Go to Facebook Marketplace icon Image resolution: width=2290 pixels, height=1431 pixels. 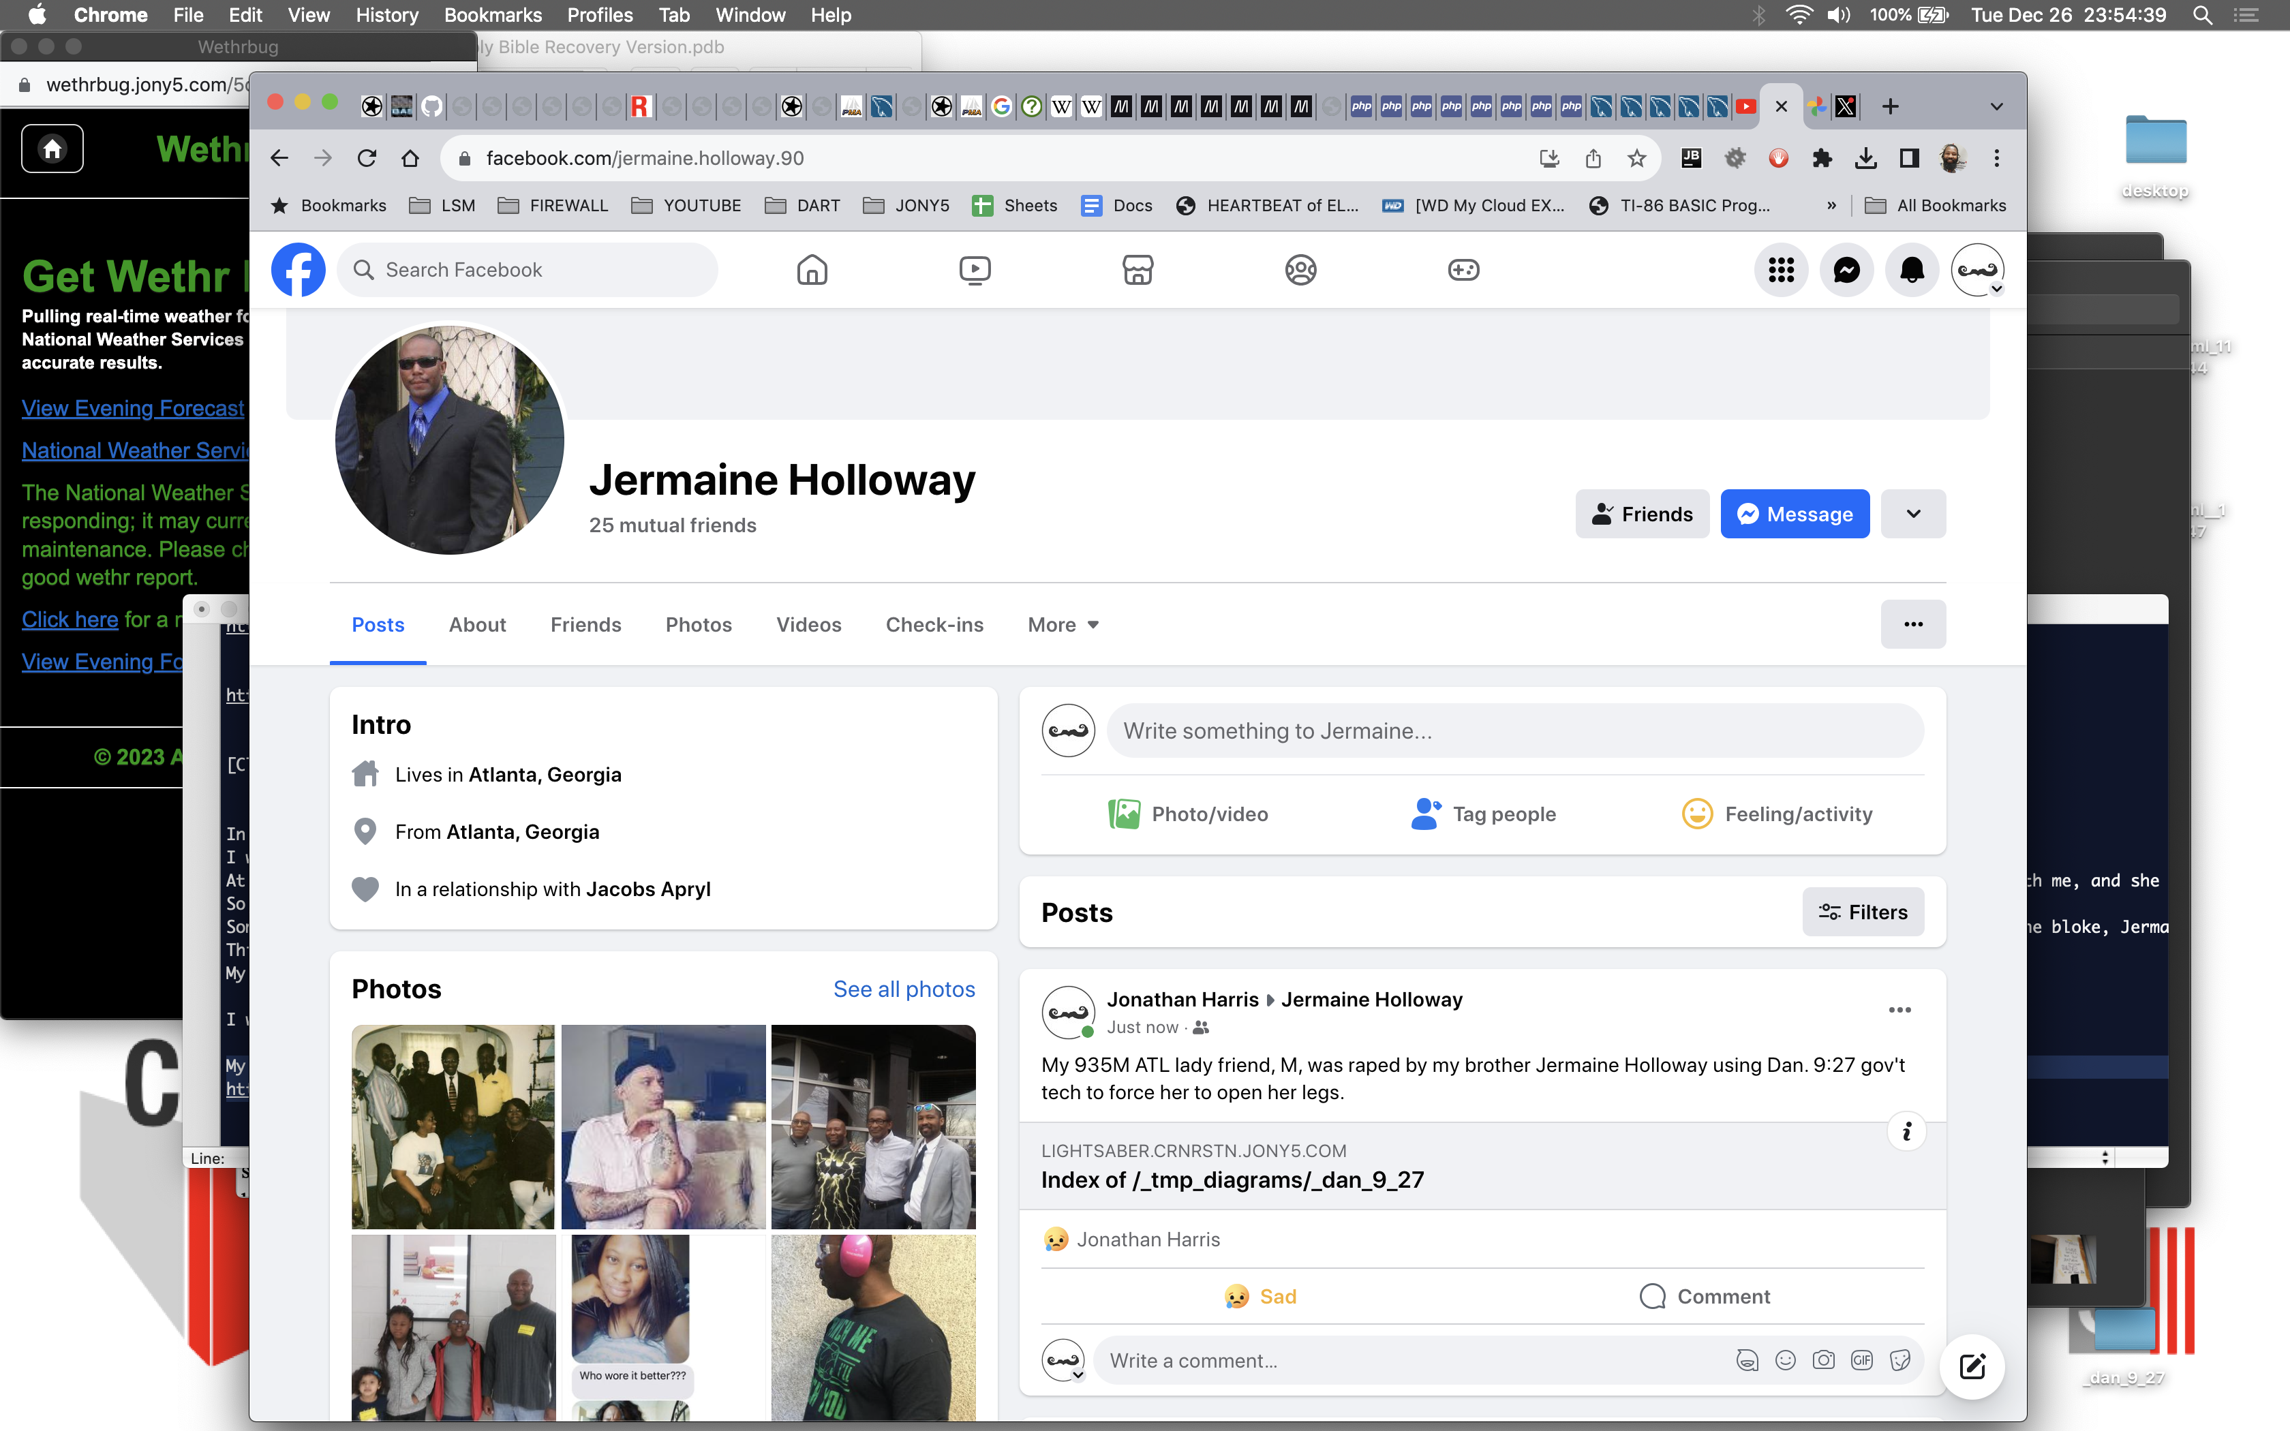pyautogui.click(x=1138, y=271)
